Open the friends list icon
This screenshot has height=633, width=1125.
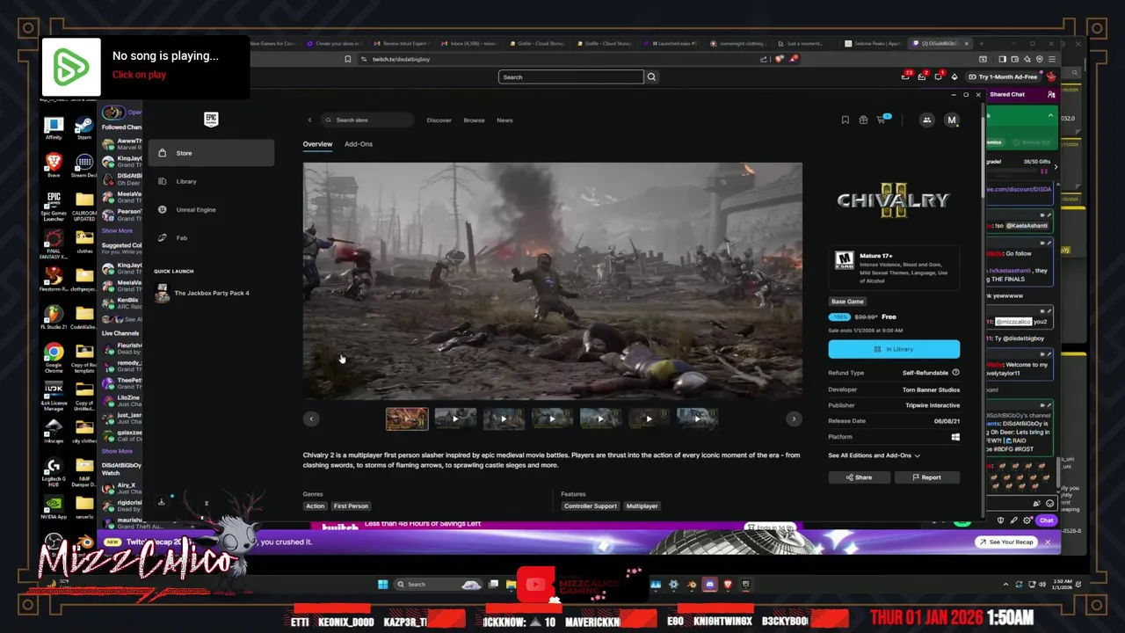(926, 120)
